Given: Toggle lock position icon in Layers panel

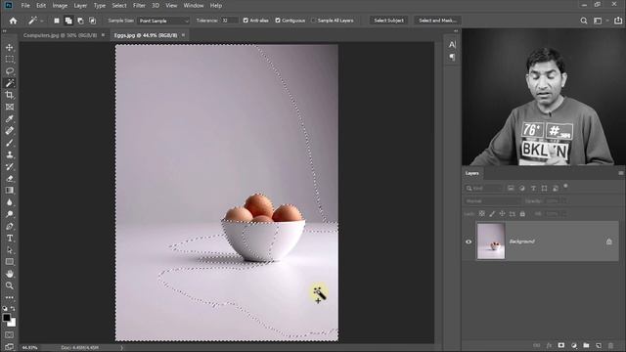Looking at the screenshot, I should click(x=502, y=214).
